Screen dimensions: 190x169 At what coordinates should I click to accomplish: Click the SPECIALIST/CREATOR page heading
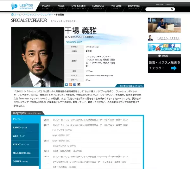(x=29, y=20)
